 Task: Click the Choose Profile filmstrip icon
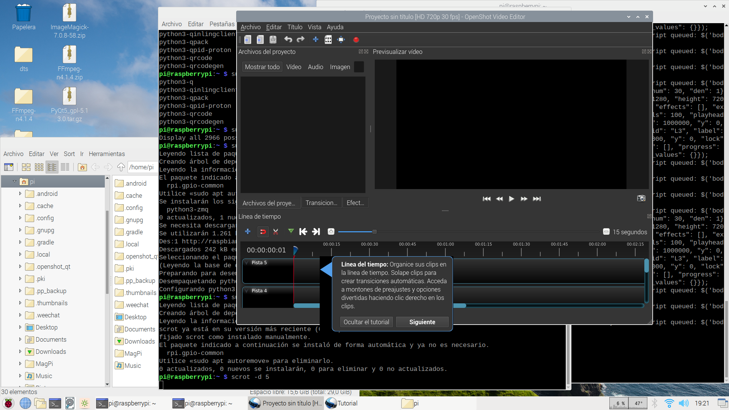point(328,39)
